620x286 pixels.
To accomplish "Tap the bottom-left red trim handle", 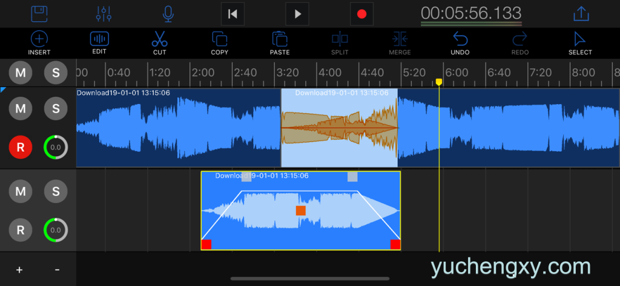I will 206,244.
